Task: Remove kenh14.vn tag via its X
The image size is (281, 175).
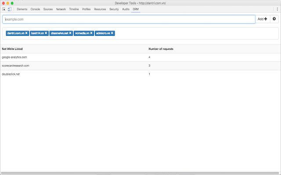Action: coord(46,33)
